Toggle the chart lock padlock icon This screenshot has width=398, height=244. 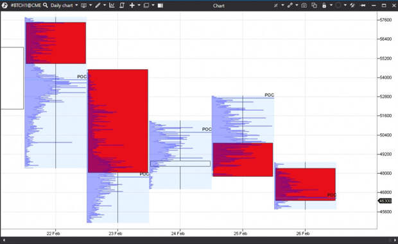[x=324, y=5]
